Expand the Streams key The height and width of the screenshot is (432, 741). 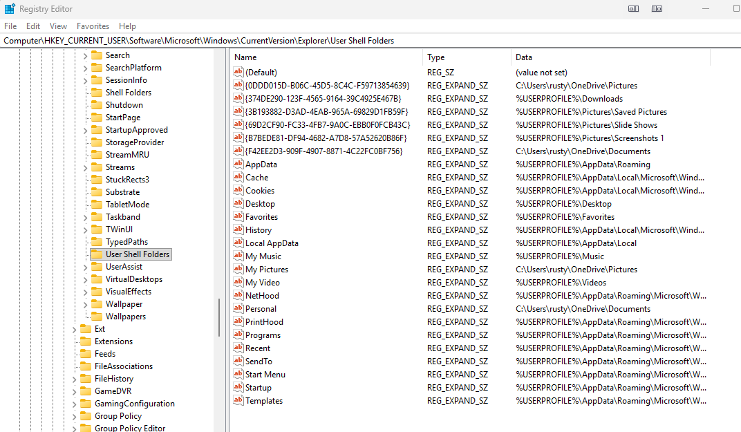click(x=85, y=168)
